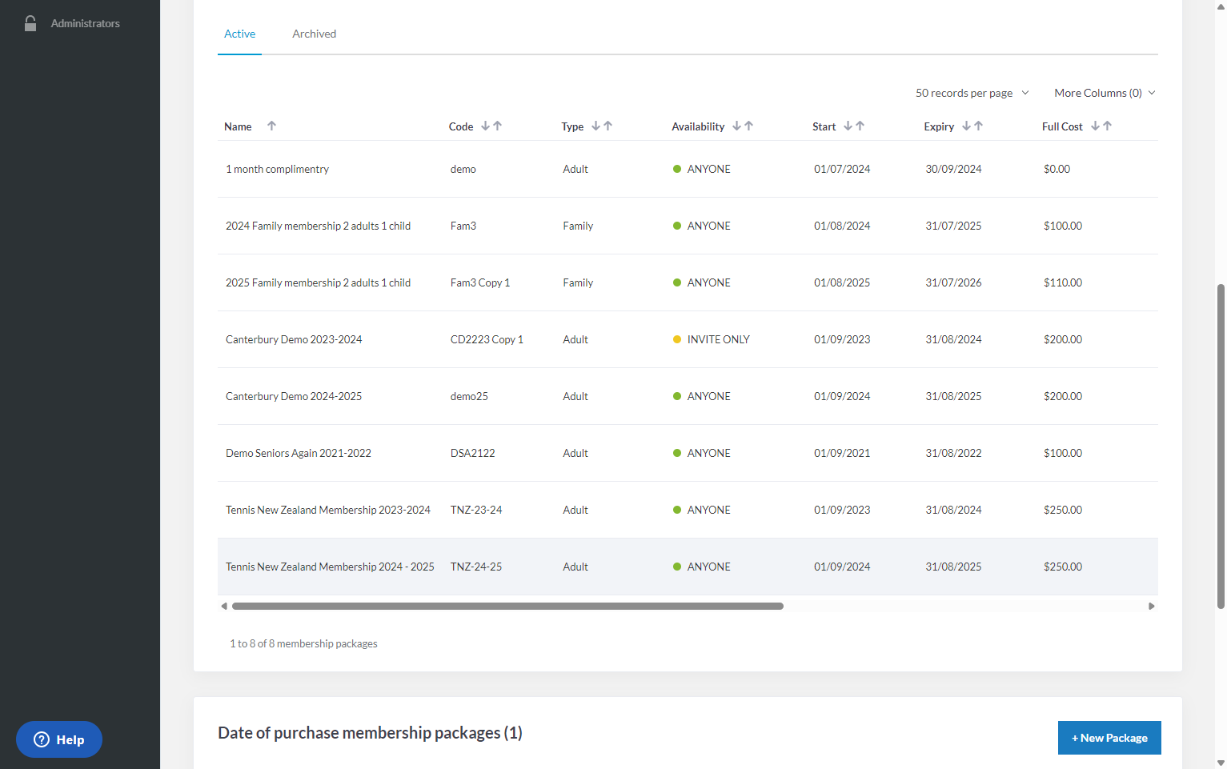Click the table's left scroll arrow

[224, 606]
